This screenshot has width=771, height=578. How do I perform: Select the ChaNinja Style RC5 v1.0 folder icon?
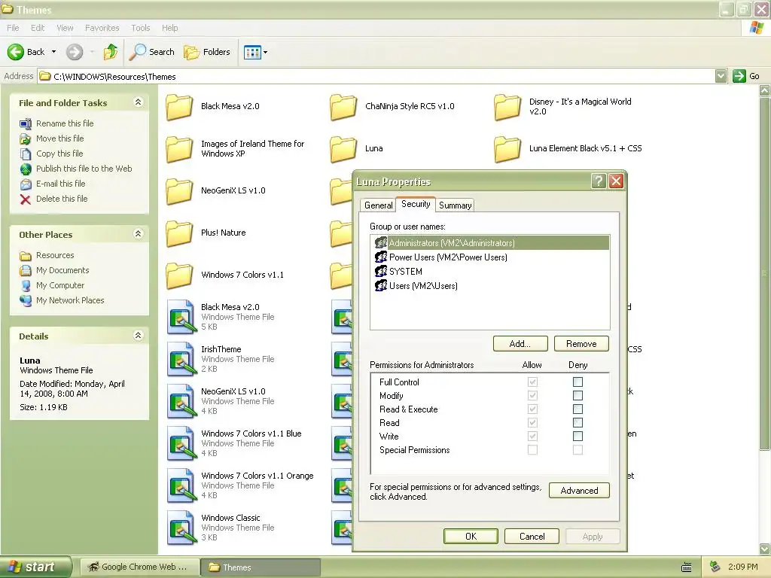343,107
